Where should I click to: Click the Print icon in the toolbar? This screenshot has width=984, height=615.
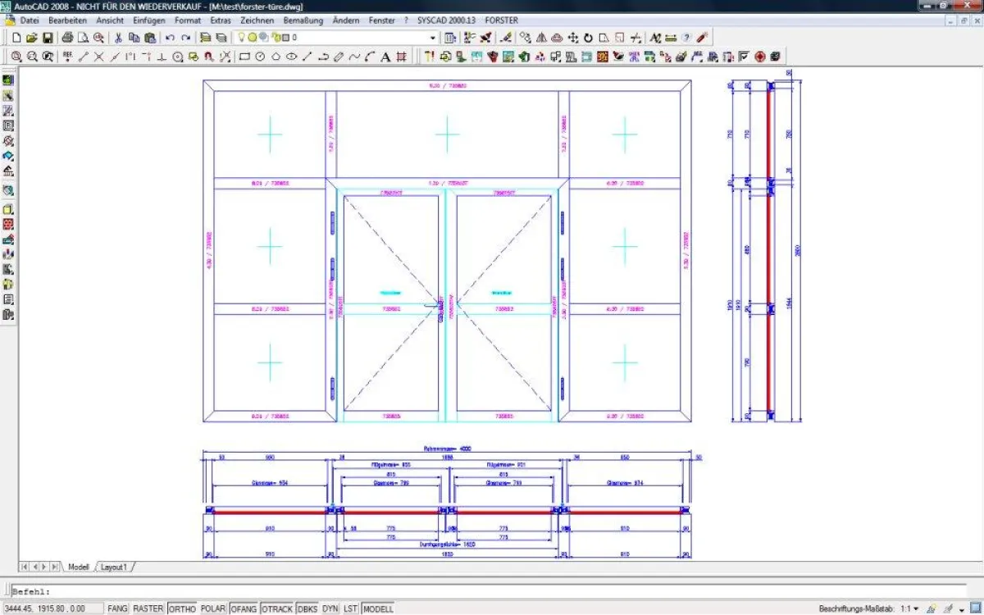click(68, 38)
